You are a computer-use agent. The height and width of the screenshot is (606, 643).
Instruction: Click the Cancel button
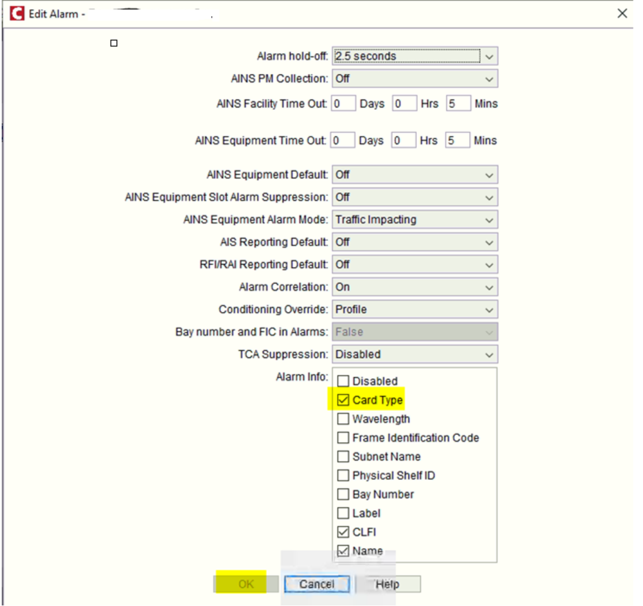point(317,584)
